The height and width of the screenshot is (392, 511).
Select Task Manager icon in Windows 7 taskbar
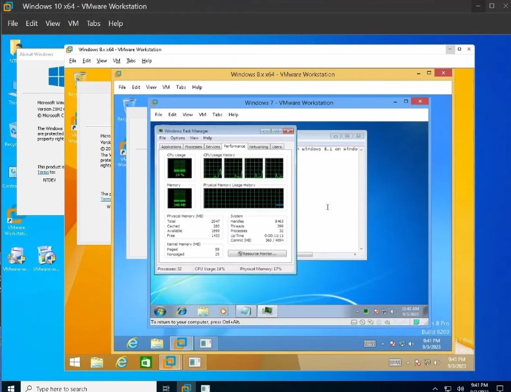[266, 311]
